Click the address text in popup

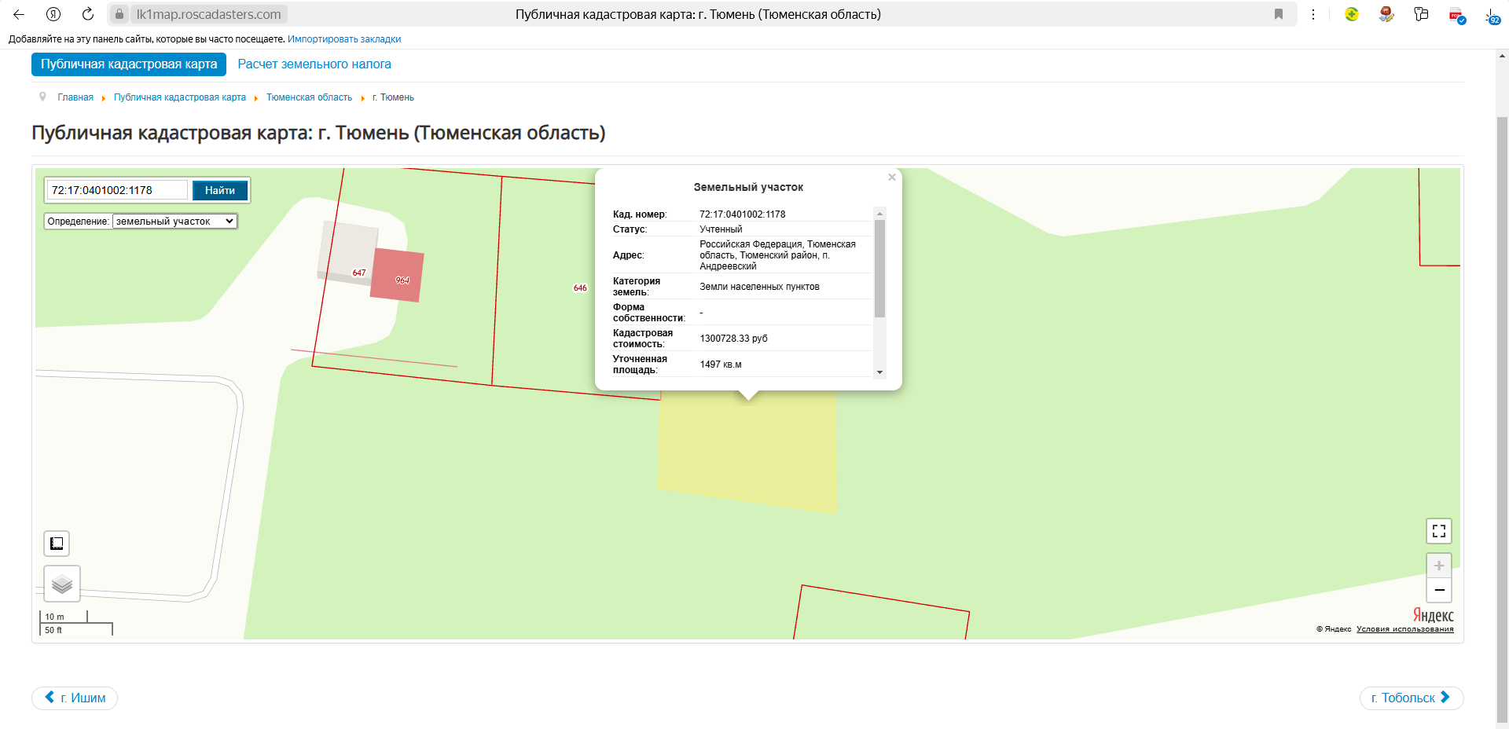pyautogui.click(x=777, y=255)
